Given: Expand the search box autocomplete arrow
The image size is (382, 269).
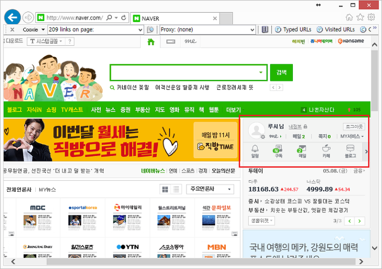Looking at the screenshot, I should pyautogui.click(x=261, y=72).
